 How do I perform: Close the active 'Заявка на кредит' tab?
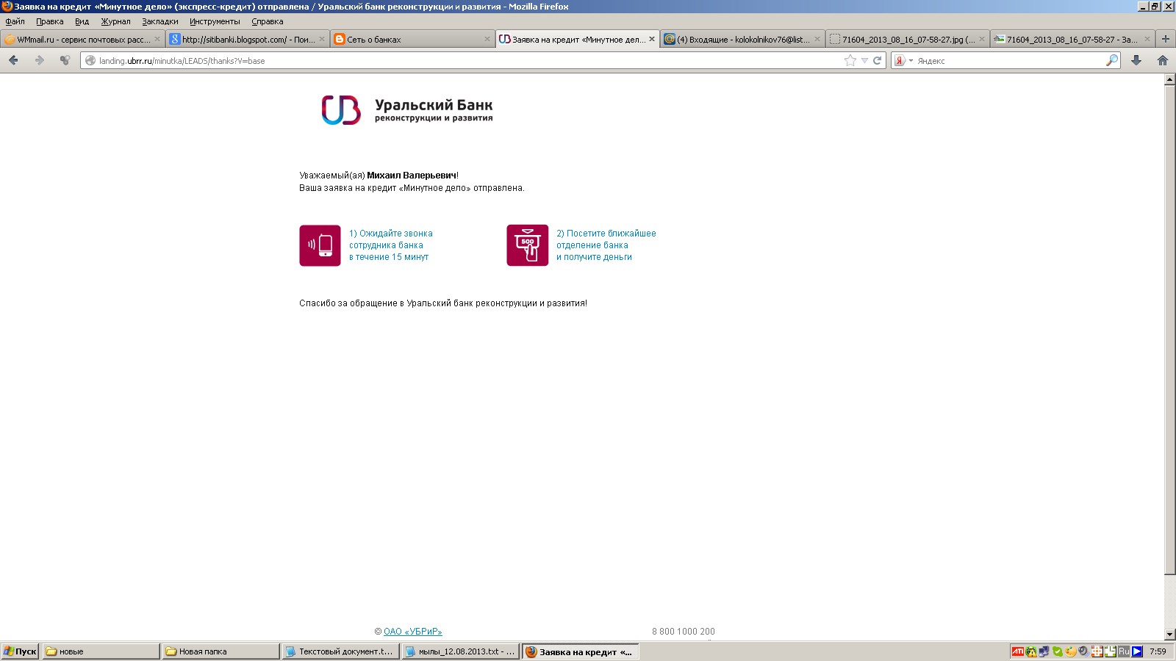[652, 39]
